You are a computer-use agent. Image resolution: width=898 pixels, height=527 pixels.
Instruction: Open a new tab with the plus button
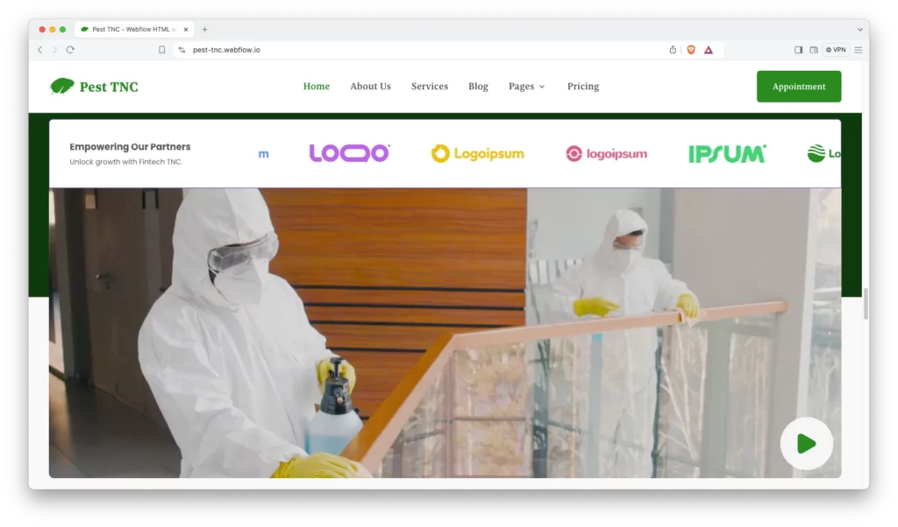tap(205, 29)
